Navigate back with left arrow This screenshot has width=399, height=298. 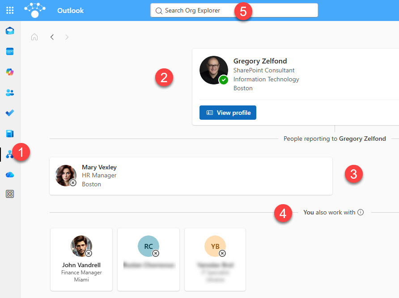click(52, 37)
